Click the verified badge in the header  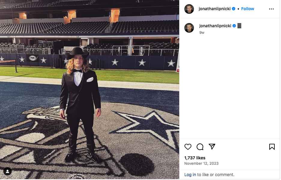[234, 9]
